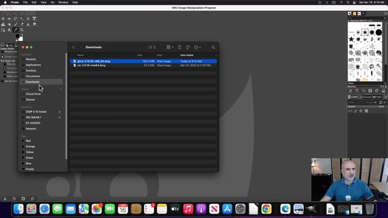This screenshot has width=388, height=218.
Task: Open the Finder action ellipsis dropdown
Action: point(198,47)
